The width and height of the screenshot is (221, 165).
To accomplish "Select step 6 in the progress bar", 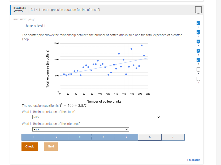I will 149,137.
